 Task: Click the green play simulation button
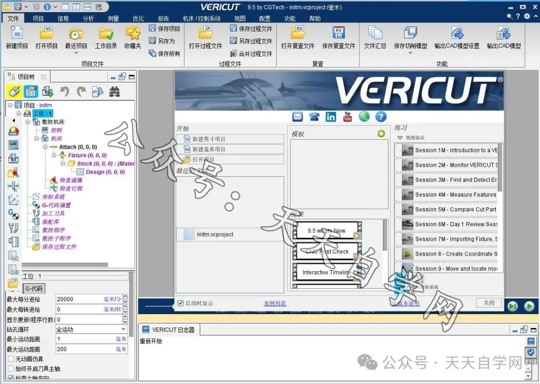[528, 306]
